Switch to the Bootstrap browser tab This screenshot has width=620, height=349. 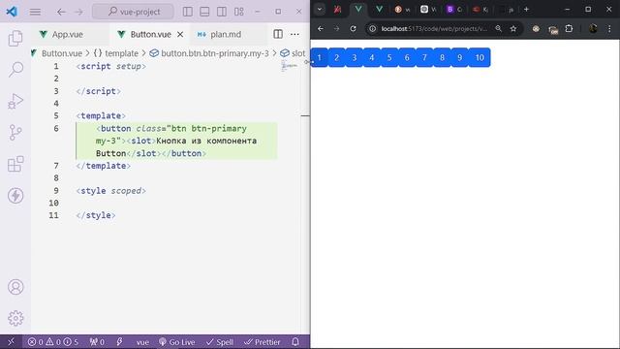coord(454,9)
